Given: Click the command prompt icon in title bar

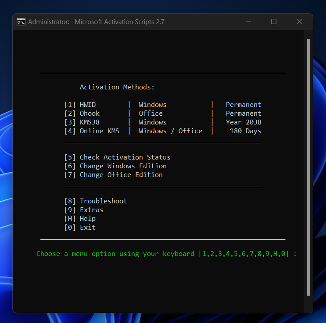Looking at the screenshot, I should (21, 22).
